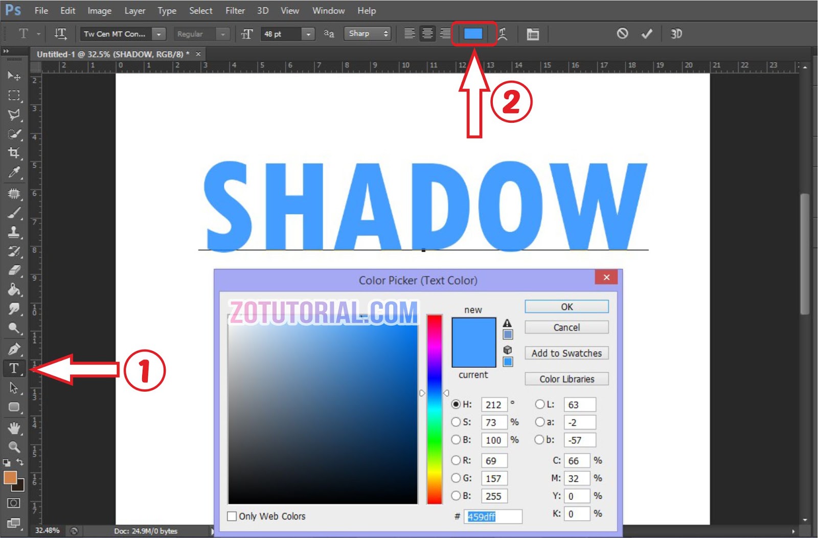The height and width of the screenshot is (538, 818).
Task: Toggle the Character panel
Action: click(533, 34)
